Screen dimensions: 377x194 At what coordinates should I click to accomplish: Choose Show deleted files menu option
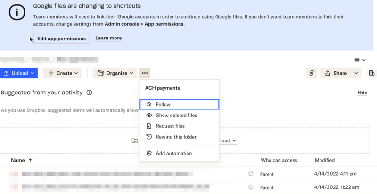click(176, 115)
